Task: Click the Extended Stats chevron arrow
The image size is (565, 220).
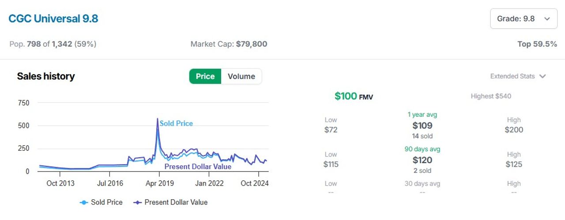Action: tap(542, 76)
